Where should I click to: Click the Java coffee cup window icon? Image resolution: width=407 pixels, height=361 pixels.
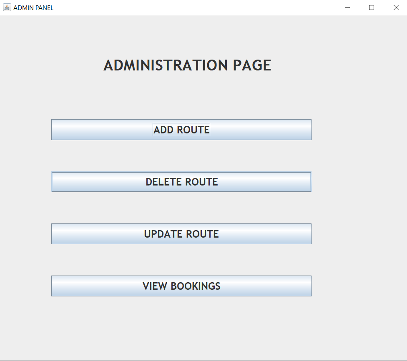pyautogui.click(x=7, y=8)
